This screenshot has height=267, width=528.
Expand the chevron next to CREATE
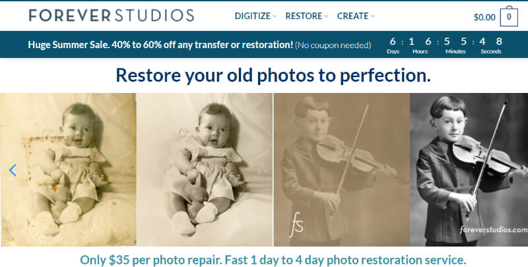tap(372, 16)
